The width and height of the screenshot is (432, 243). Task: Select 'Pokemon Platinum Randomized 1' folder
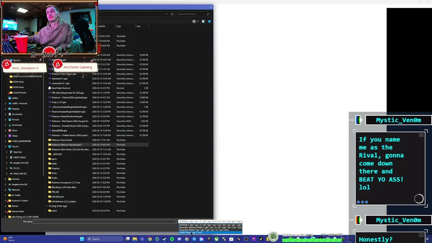(x=67, y=145)
